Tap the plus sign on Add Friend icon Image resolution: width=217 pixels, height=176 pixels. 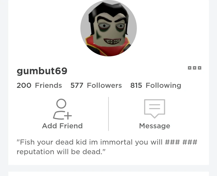[x=68, y=116]
